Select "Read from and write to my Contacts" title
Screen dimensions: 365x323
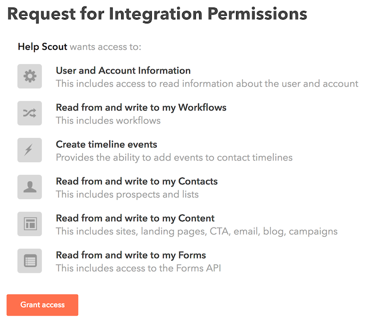click(137, 181)
